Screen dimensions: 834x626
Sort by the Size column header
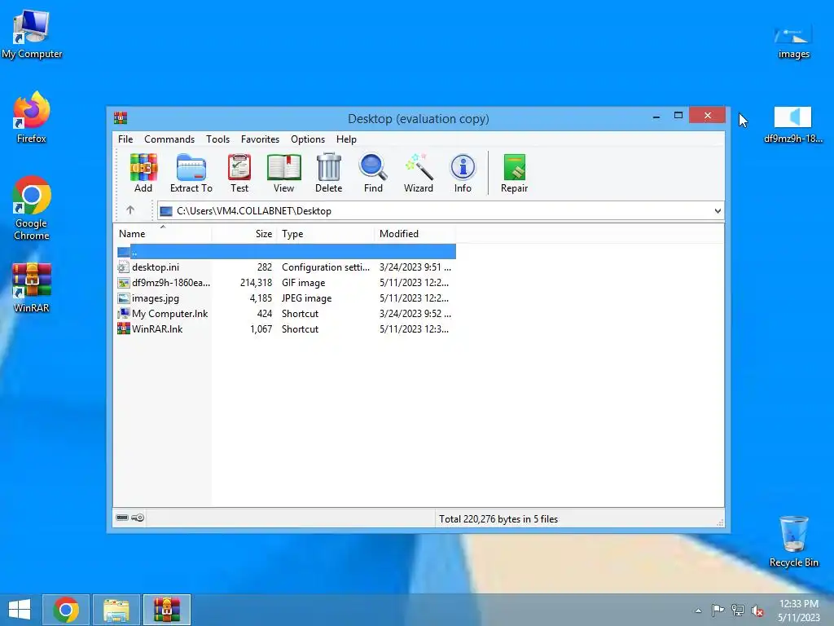[x=244, y=234]
